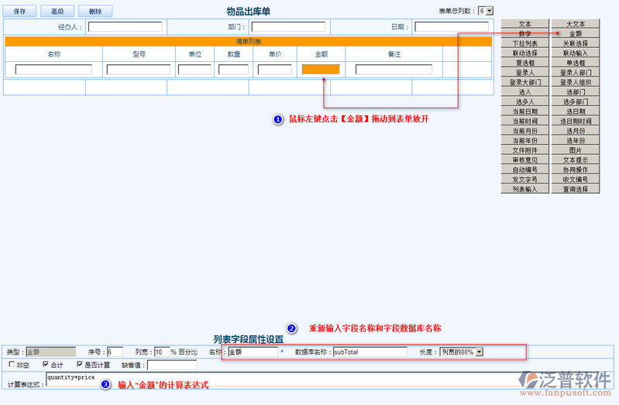
Task: Click the 高级 (Advanced) button
Action: point(57,12)
